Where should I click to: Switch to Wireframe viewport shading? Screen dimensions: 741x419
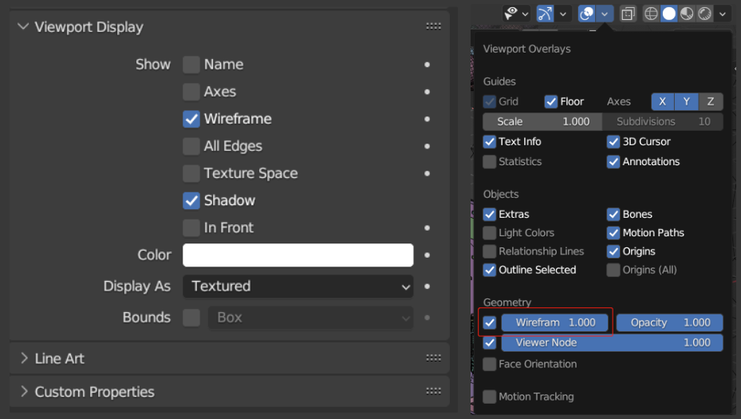click(x=651, y=14)
